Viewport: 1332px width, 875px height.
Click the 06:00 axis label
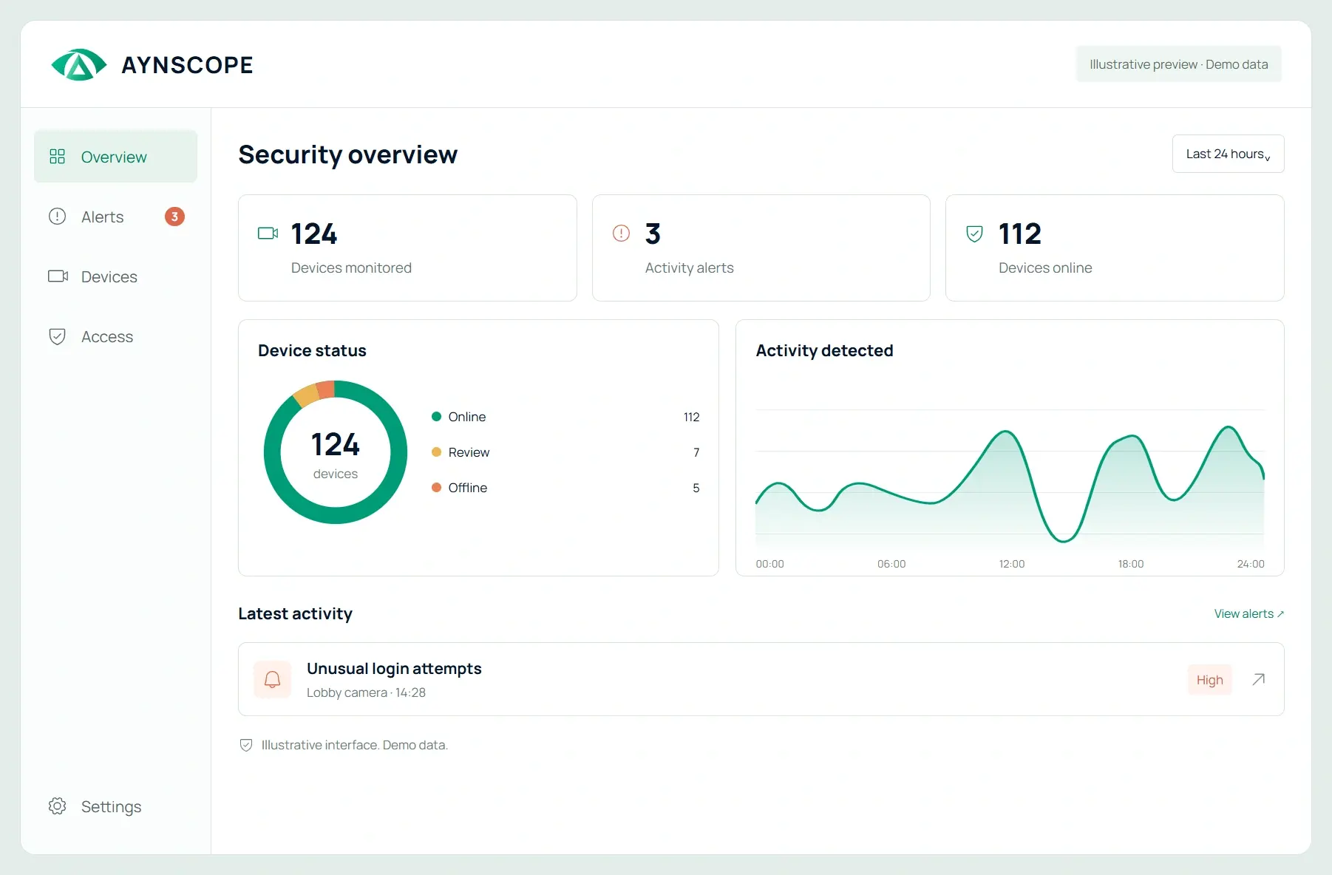coord(891,564)
